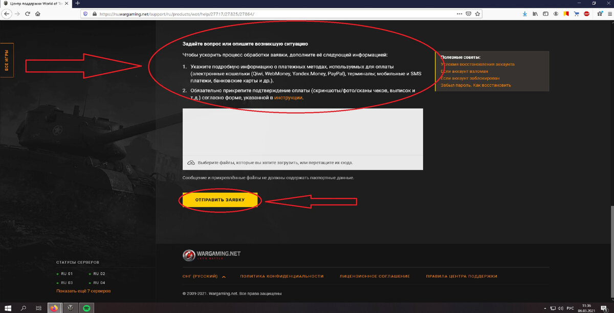
Task: Open 'Если аккаунт заблокирован' tip
Action: pos(470,78)
